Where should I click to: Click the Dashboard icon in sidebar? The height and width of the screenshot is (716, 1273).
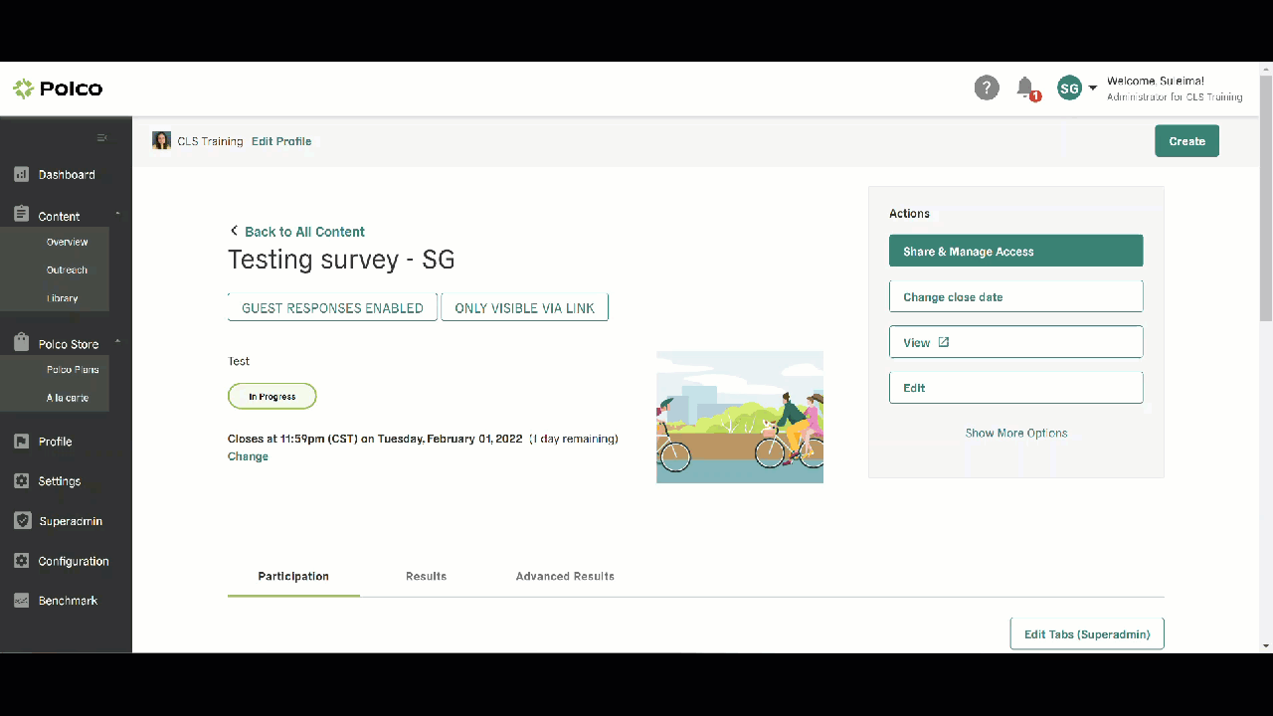[x=21, y=175]
